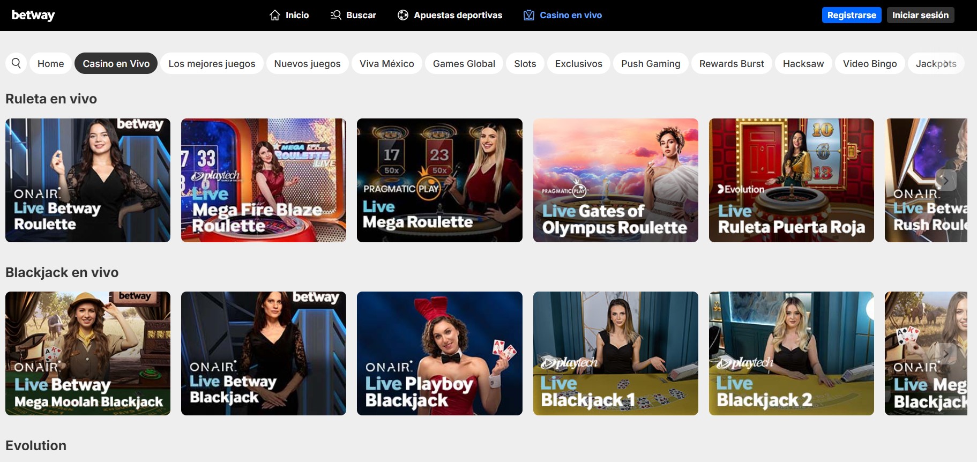Expand category tabs with arrow over Jackpots

coord(946,63)
